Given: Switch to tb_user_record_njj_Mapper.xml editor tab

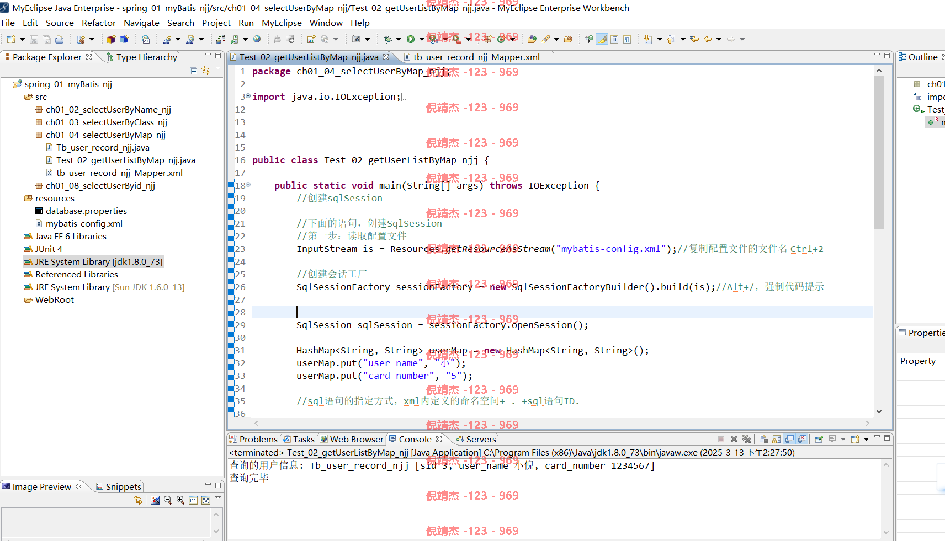Looking at the screenshot, I should pos(477,57).
